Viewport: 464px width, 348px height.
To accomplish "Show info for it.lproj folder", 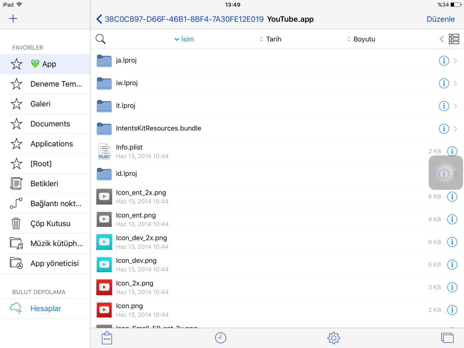I will [x=444, y=106].
